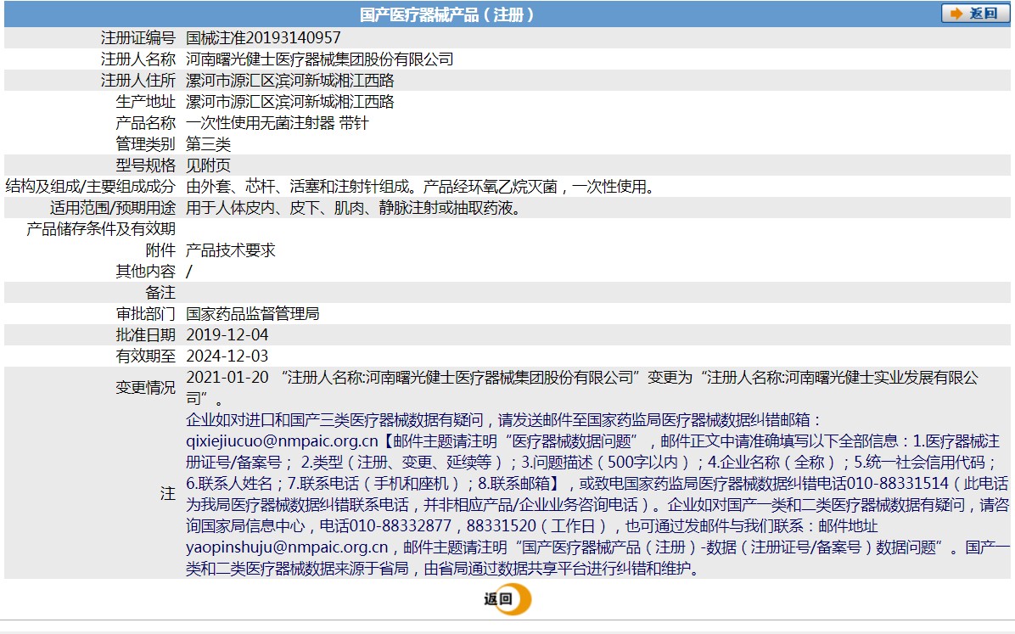Click the 生产地址 label

tap(146, 102)
